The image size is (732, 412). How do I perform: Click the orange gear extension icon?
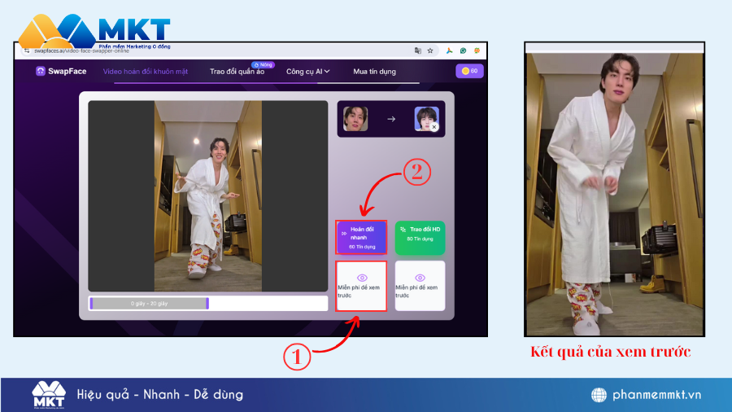click(x=477, y=50)
